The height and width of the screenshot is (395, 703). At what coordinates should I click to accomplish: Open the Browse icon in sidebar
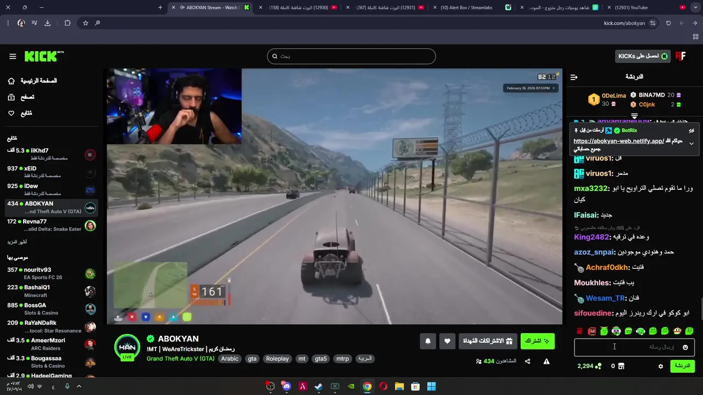click(12, 97)
